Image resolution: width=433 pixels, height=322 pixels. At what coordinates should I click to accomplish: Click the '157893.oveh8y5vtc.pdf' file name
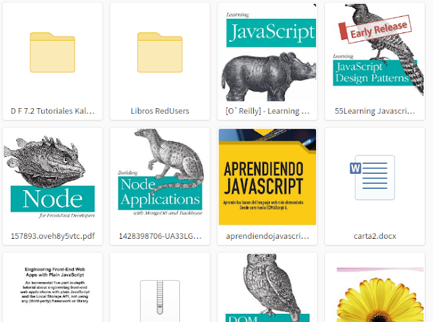(x=53, y=236)
